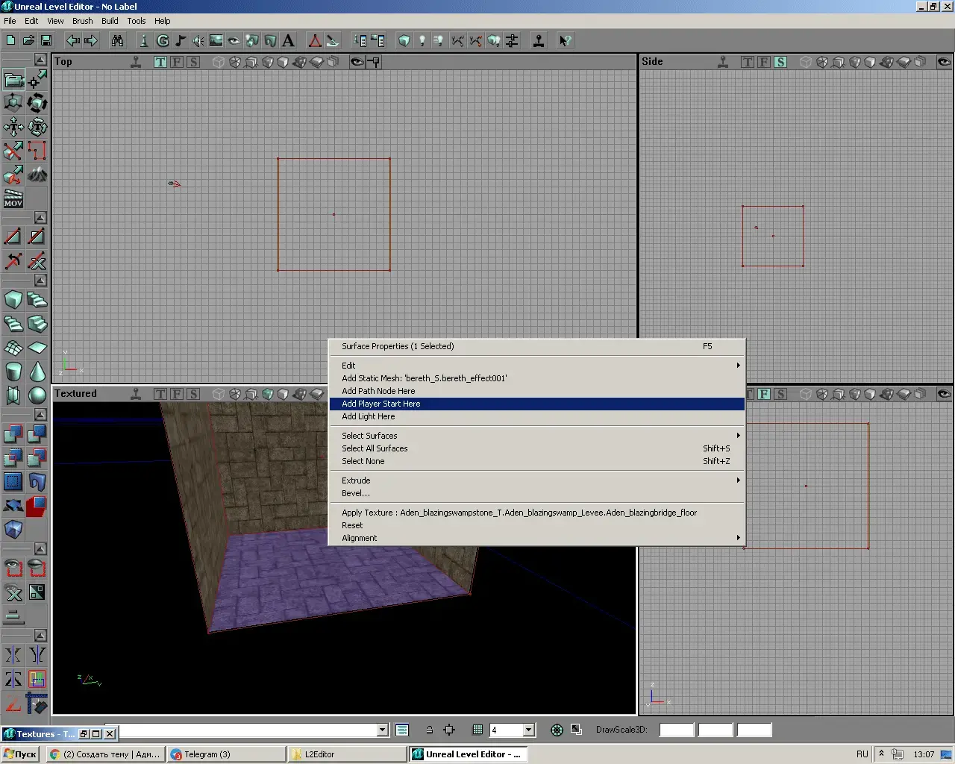
Task: Expand the Edit submenu in context menu
Action: coord(536,366)
